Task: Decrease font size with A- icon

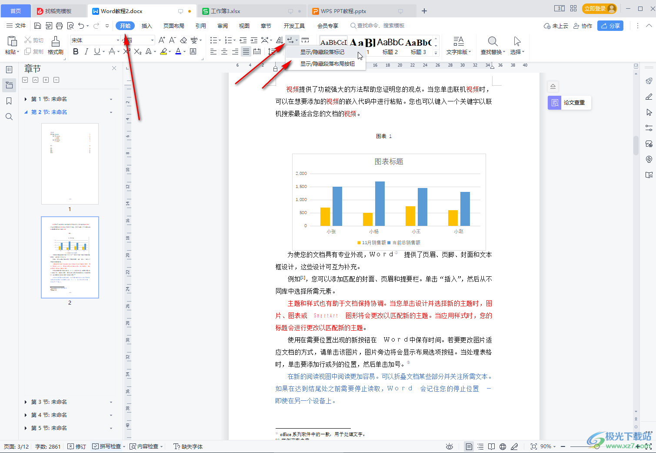Action: tap(172, 40)
